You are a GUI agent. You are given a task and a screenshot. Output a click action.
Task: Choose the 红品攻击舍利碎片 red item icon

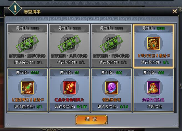(x=69, y=88)
